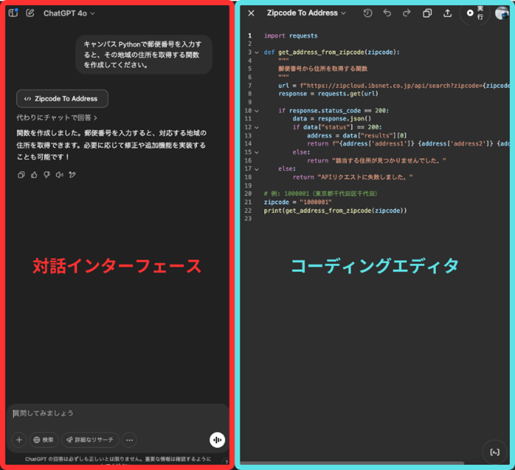Share the canvas via upload icon
The width and height of the screenshot is (515, 470).
[448, 13]
